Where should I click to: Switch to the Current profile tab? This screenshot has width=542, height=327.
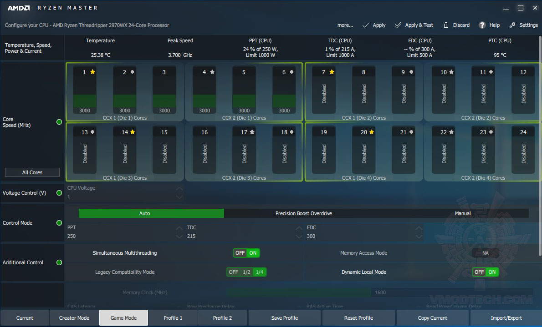pos(25,318)
